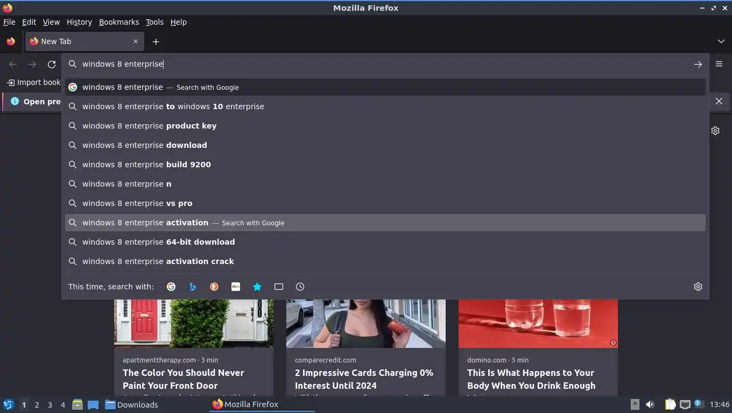Open 'This Is What Happens to Your Body' article
This screenshot has width=732, height=413.
click(x=531, y=379)
